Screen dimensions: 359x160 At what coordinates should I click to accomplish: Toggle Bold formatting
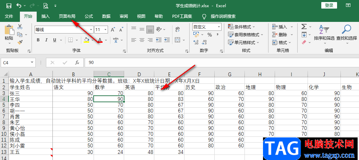(x=38, y=40)
